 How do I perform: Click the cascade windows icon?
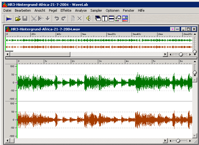[98, 18]
